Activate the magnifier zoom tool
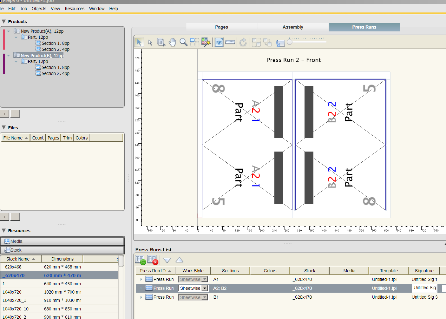The height and width of the screenshot is (319, 446). pyautogui.click(x=183, y=42)
